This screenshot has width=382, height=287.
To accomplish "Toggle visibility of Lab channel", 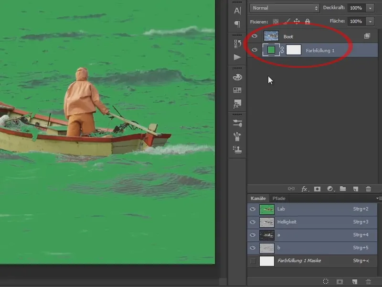I will [253, 209].
